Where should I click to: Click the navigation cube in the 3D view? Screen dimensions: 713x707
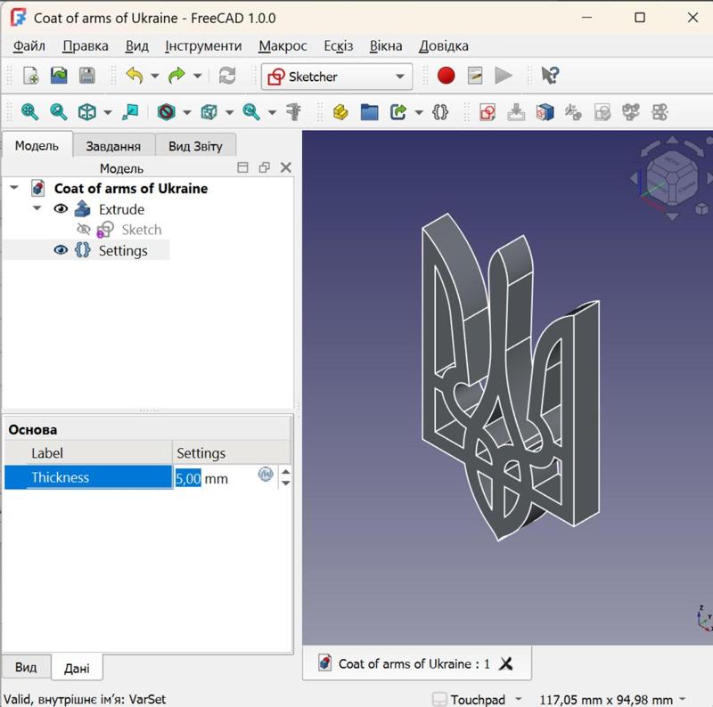coord(672,180)
